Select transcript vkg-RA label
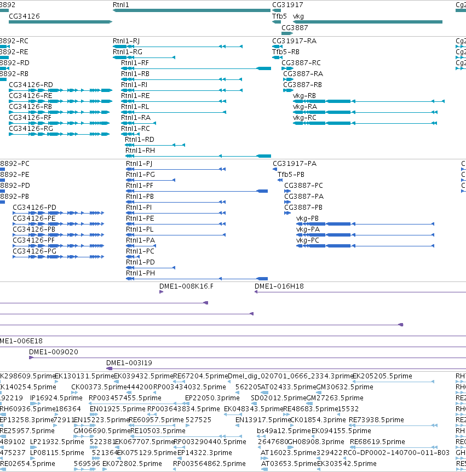Viewport: 466px width, 472px height. (x=304, y=107)
